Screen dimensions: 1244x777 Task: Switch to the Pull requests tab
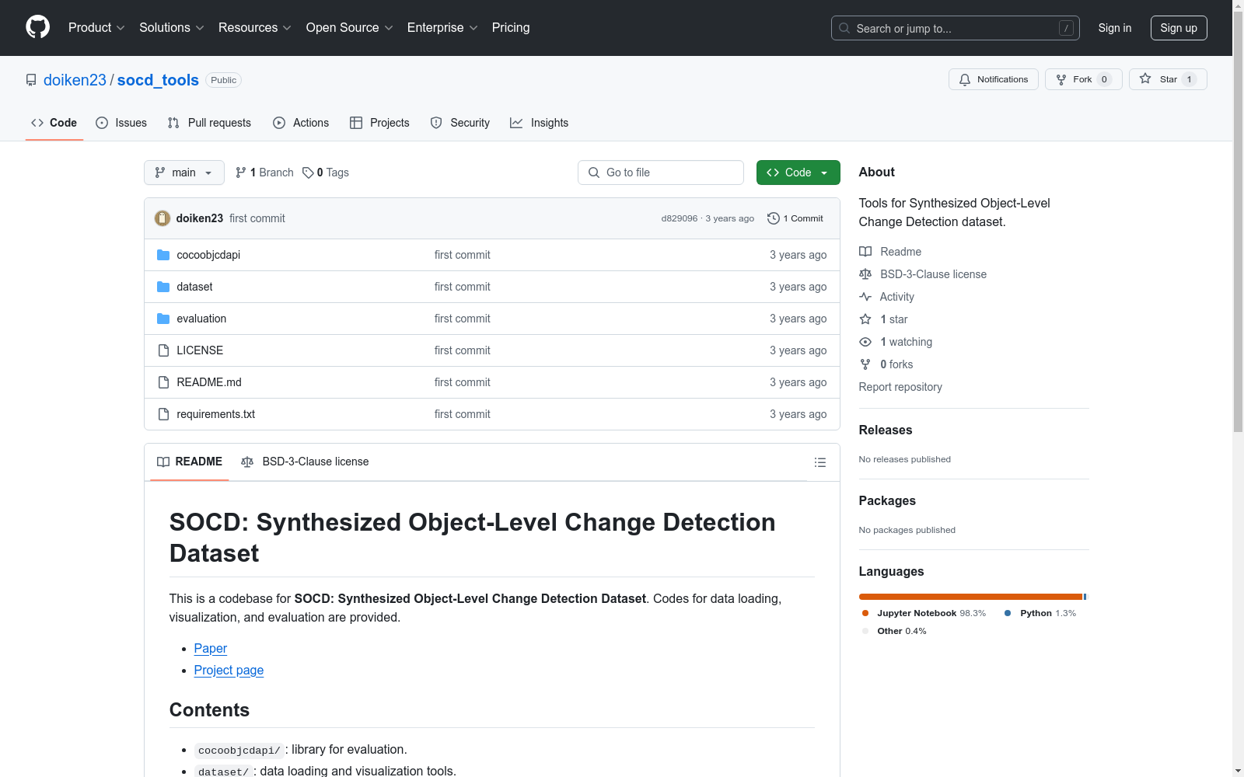(x=209, y=123)
